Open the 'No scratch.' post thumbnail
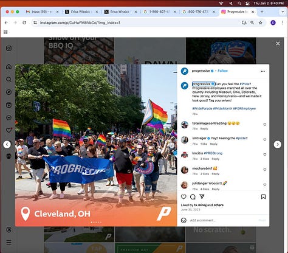The width and height of the screenshot is (288, 253). [221, 234]
